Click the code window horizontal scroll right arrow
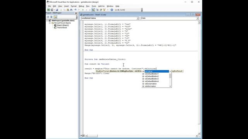Image resolution: width=248 pixels, height=139 pixels. coord(197,136)
